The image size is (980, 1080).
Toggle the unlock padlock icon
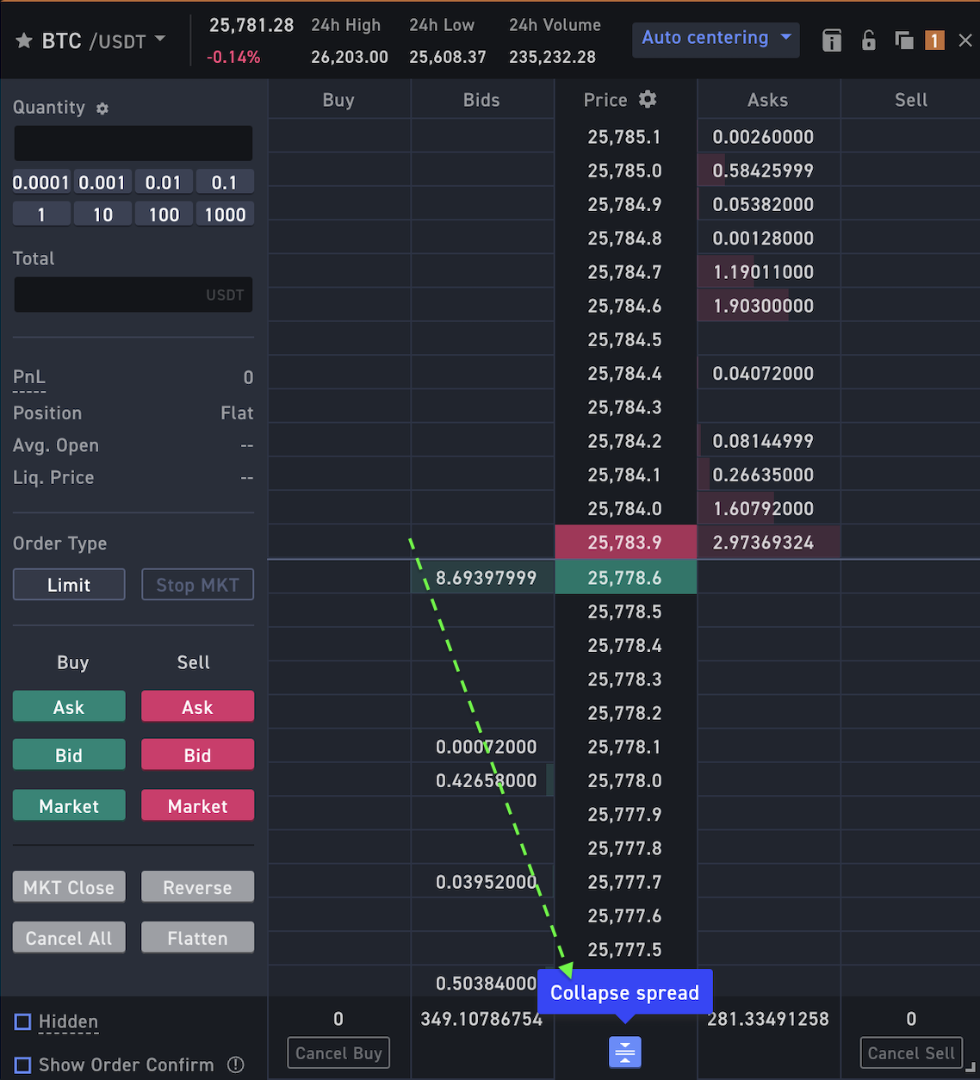868,40
